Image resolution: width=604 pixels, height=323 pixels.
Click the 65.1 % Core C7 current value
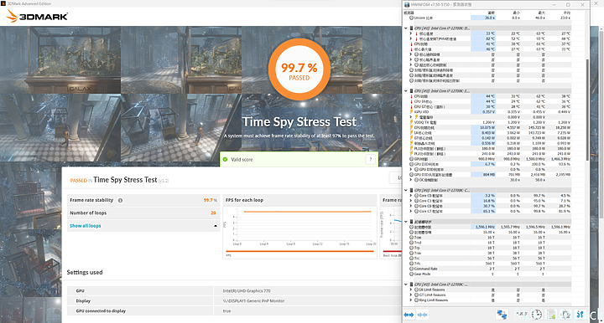click(x=490, y=211)
